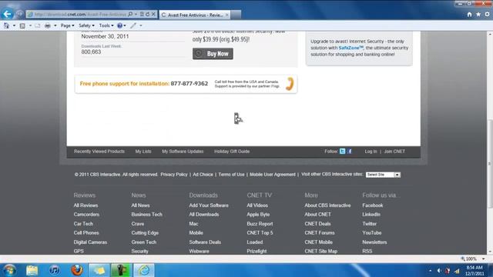Click the Log In link
Screen dimensions: 493x277
[x=371, y=152]
